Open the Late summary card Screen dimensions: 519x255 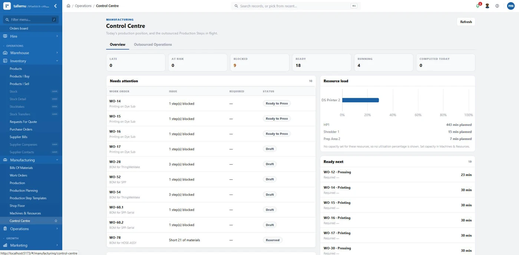click(x=136, y=62)
